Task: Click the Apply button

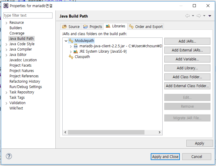Action: coord(199,143)
